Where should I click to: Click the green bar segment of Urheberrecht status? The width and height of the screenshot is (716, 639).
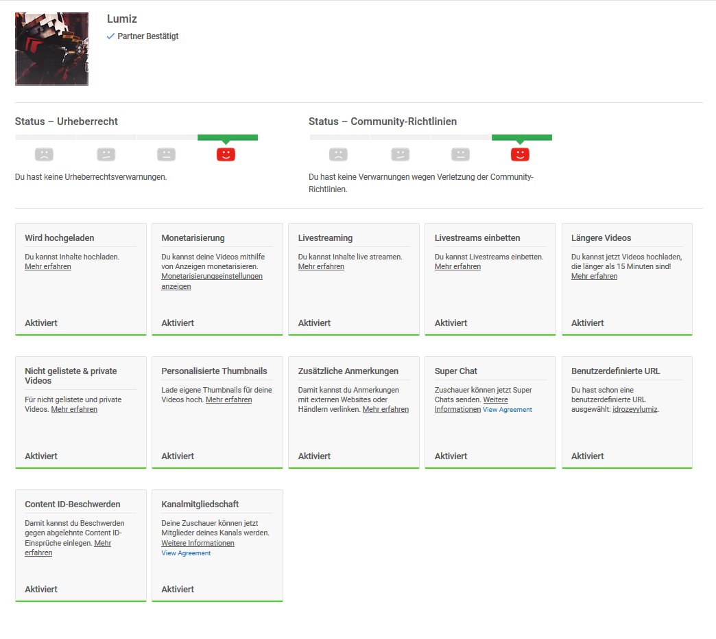(x=228, y=137)
